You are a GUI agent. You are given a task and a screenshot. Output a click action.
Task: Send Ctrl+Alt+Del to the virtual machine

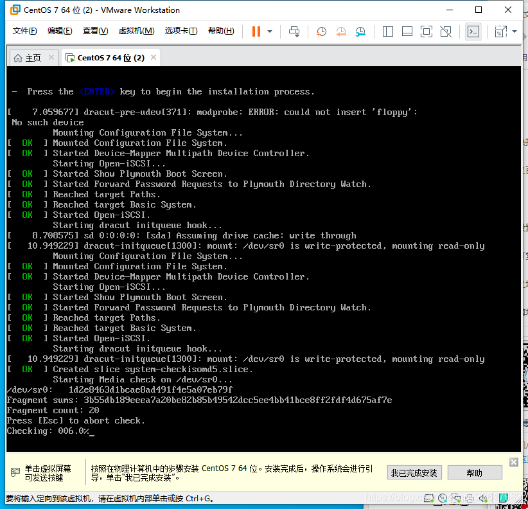[294, 31]
